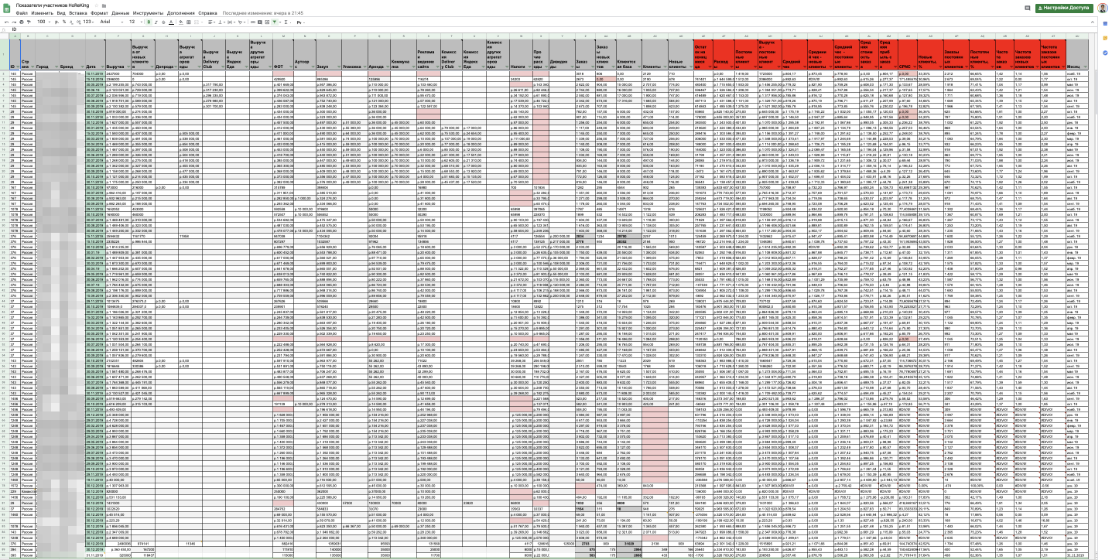
Task: Open the Дополнения menu
Action: [180, 13]
